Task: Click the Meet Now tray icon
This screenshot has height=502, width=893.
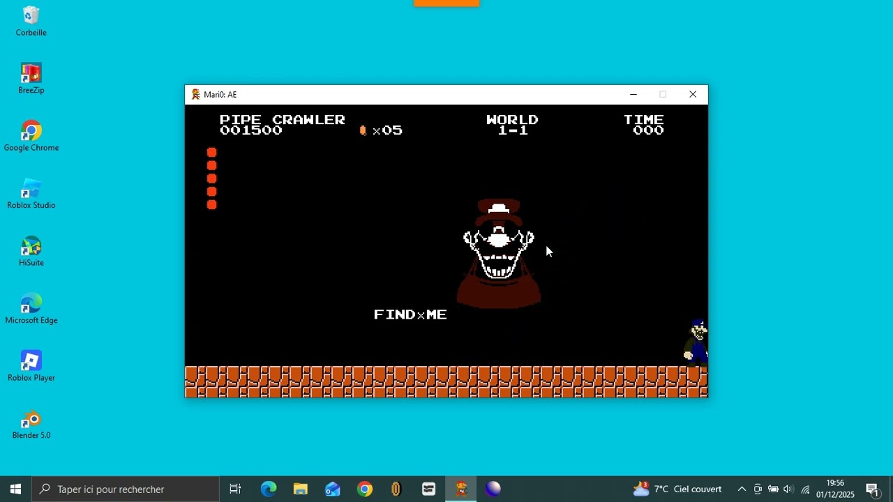Action: [758, 489]
